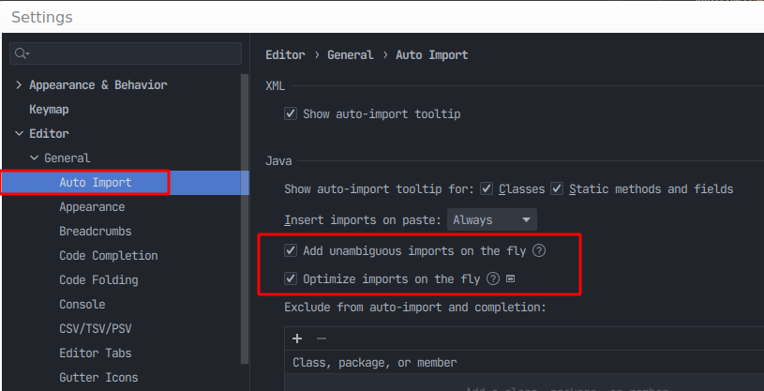This screenshot has height=391, width=764.
Task: Click the XML section heading
Action: (276, 86)
